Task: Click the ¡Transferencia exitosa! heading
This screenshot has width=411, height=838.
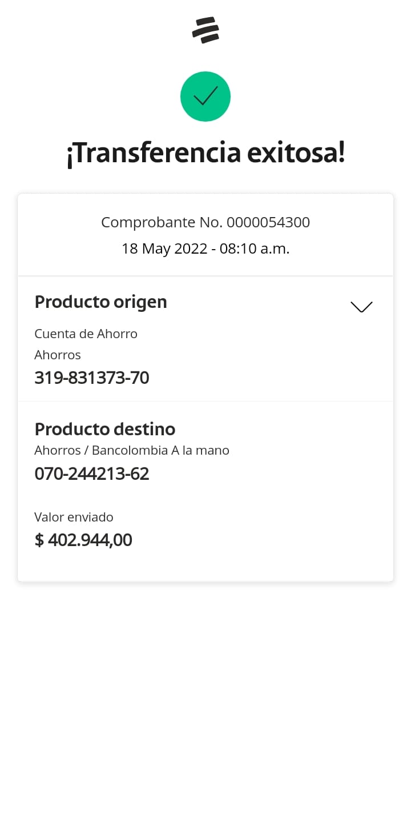Action: coord(205,153)
